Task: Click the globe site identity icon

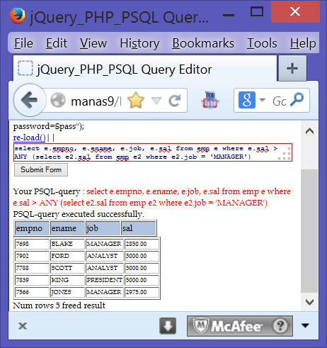Action: coord(58,100)
